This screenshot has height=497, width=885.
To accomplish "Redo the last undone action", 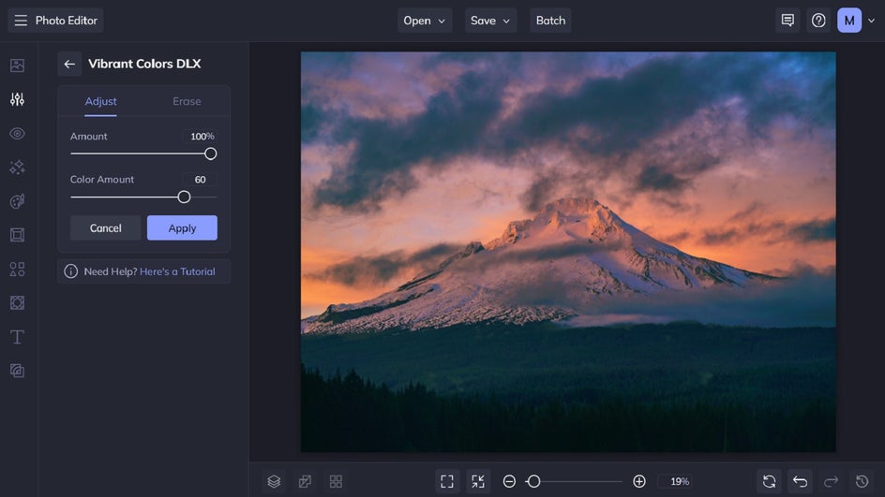I will point(831,481).
